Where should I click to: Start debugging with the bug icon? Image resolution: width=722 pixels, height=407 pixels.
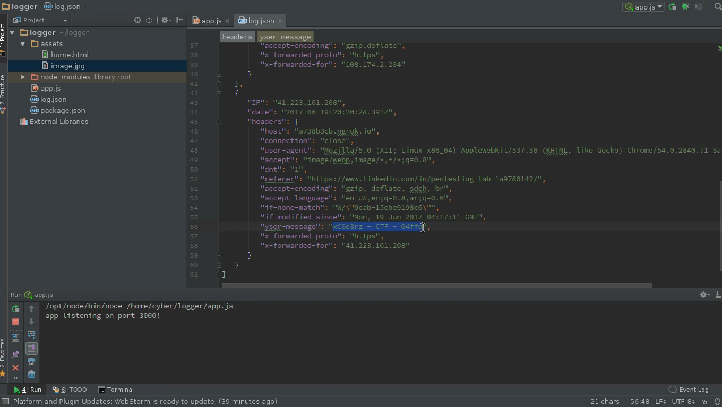tap(685, 7)
